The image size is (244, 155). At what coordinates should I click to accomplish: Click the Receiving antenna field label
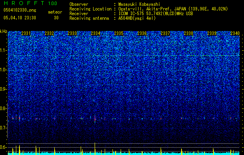tap(89, 18)
